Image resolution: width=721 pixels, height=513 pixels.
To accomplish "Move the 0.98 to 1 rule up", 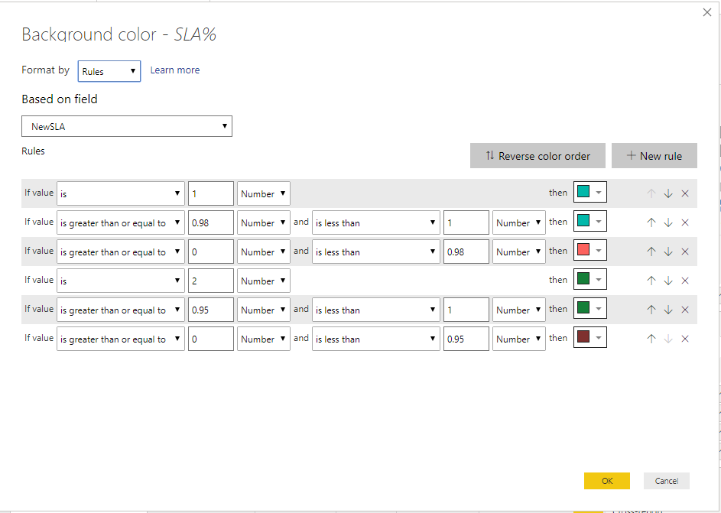I will pyautogui.click(x=651, y=222).
